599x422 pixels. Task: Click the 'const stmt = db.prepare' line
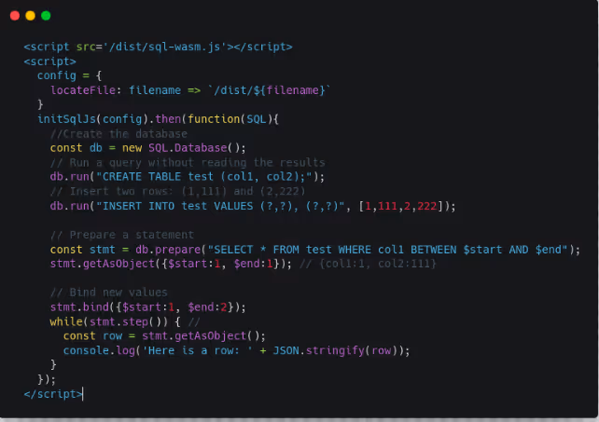(315, 250)
